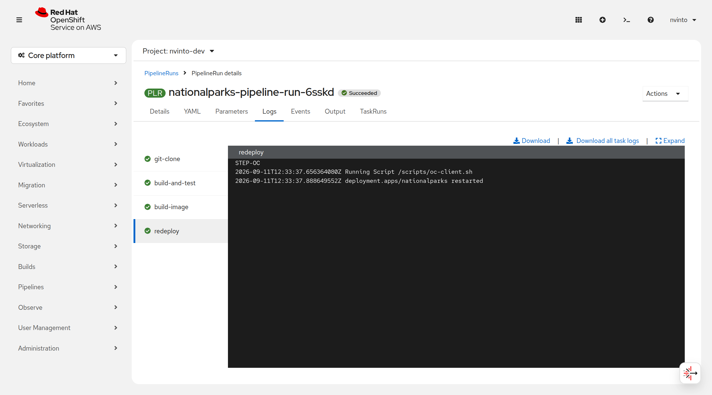Select the build-image task log
The width and height of the screenshot is (712, 395).
click(181, 207)
